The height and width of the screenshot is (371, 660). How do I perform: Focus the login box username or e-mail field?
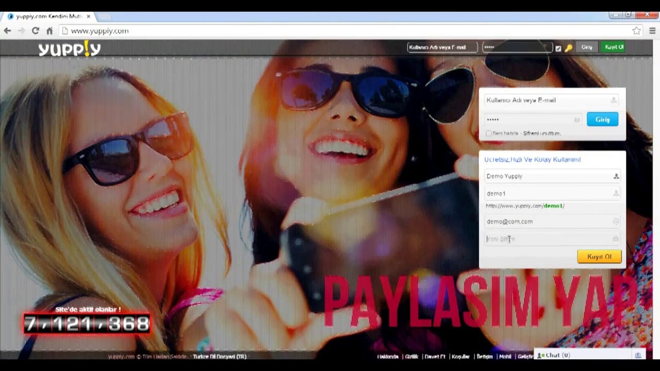552,100
